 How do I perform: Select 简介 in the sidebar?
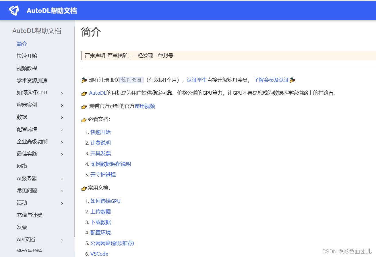(22, 44)
